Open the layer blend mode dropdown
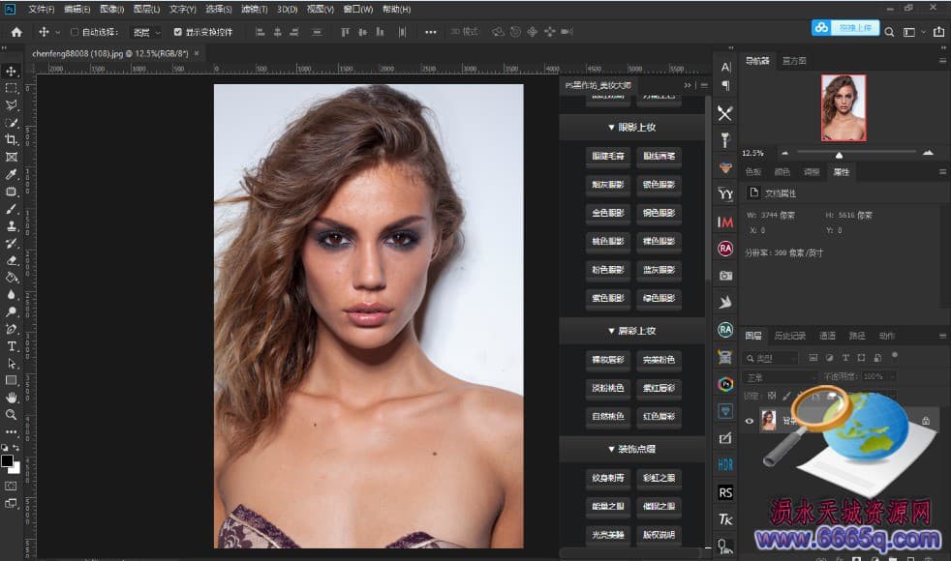The image size is (951, 561). pyautogui.click(x=781, y=377)
